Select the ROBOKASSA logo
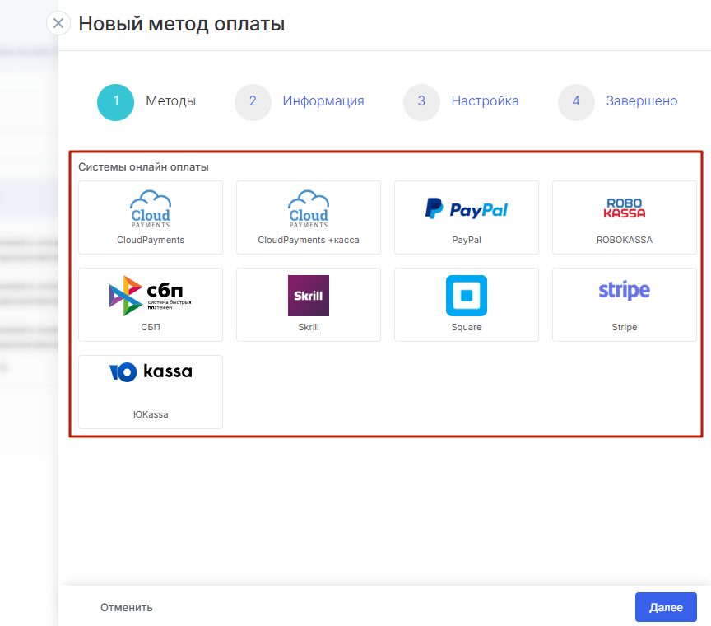The image size is (711, 626). coord(624,208)
